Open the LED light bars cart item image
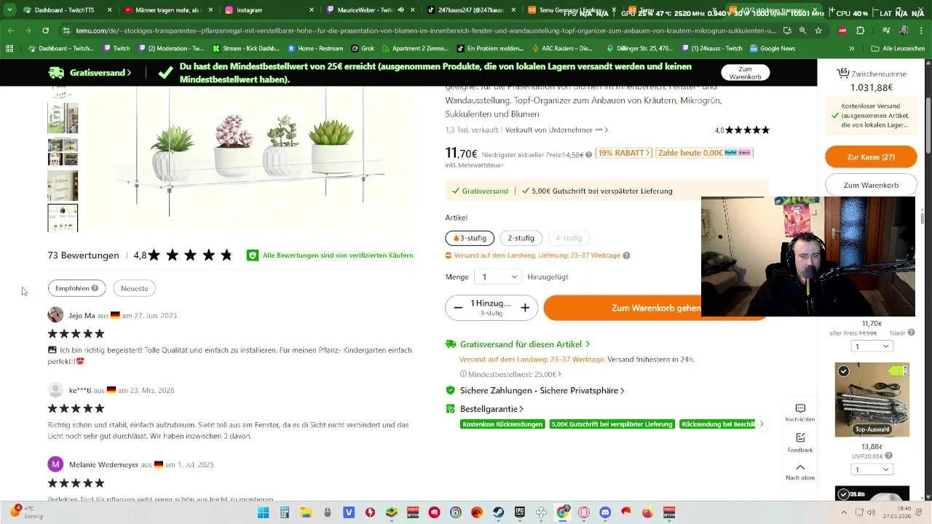This screenshot has width=932, height=524. point(872,400)
